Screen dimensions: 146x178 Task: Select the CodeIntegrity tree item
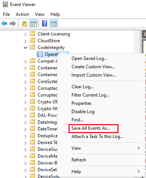51,48
